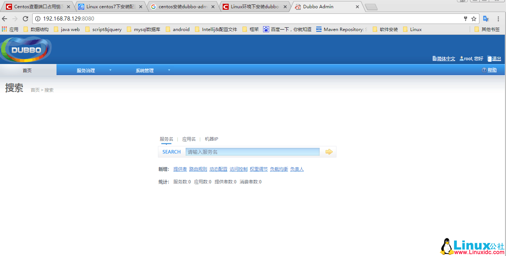Screen dimensions: 506x256
Task: Expand the 系统管理 menu
Action: [144, 70]
